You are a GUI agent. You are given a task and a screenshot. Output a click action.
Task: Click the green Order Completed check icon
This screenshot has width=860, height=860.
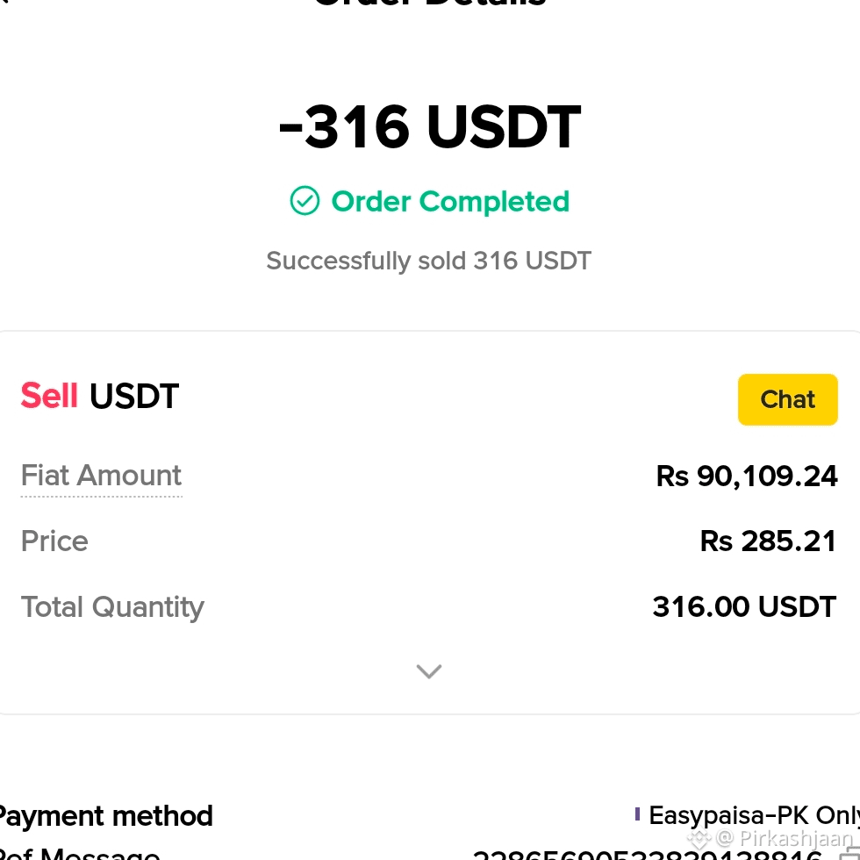(305, 201)
